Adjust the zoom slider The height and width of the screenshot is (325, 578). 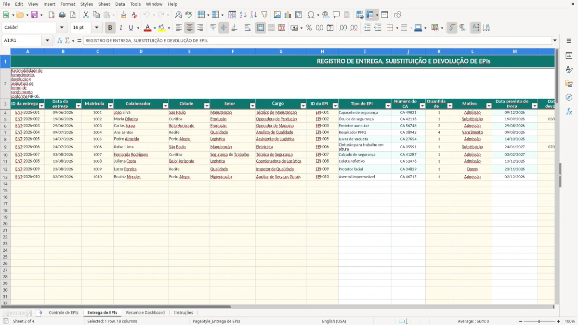click(x=539, y=321)
